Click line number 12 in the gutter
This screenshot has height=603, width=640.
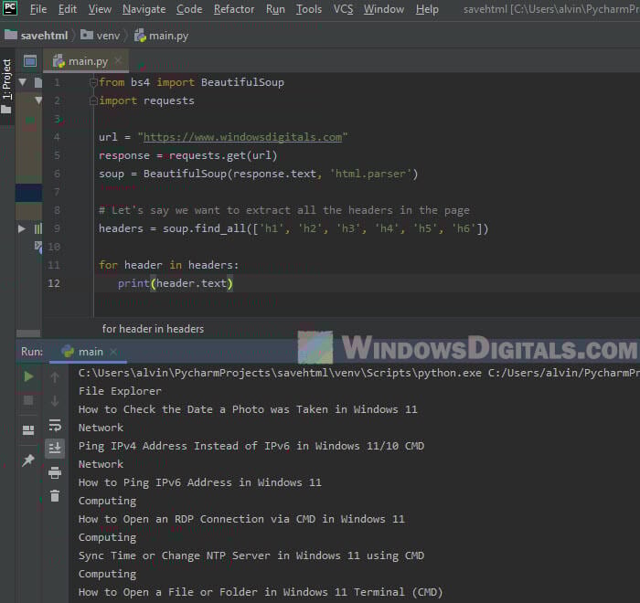click(x=54, y=283)
